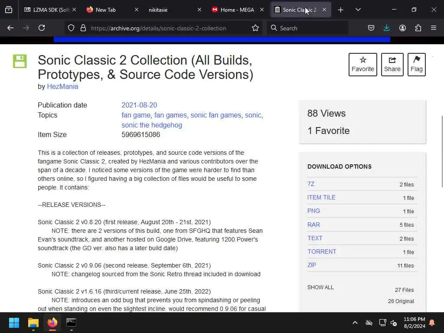Screen dimensions: 444x333
Task: Reload the current archive.org page
Action: point(42,28)
